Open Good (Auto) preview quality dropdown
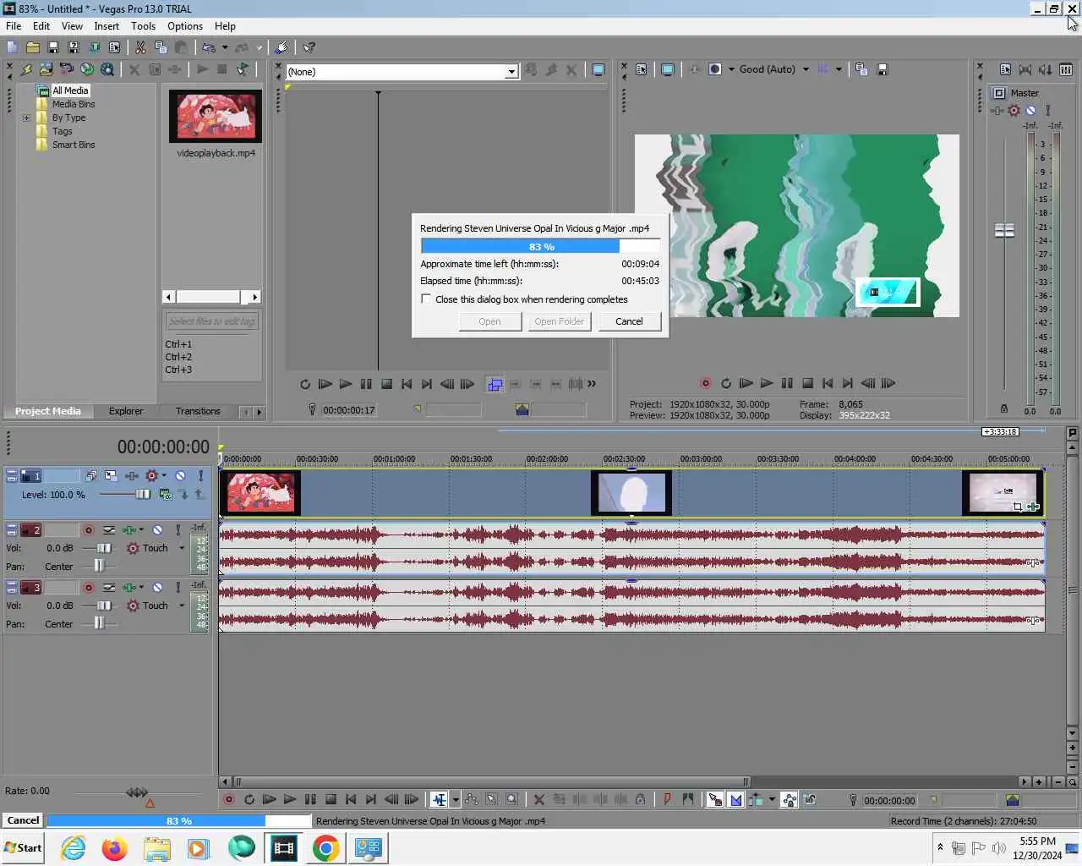 coord(806,69)
